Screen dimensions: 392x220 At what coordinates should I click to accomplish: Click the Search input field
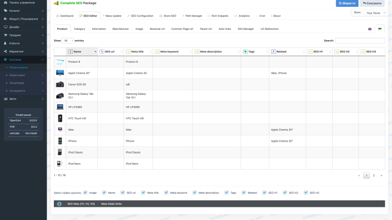360,41
